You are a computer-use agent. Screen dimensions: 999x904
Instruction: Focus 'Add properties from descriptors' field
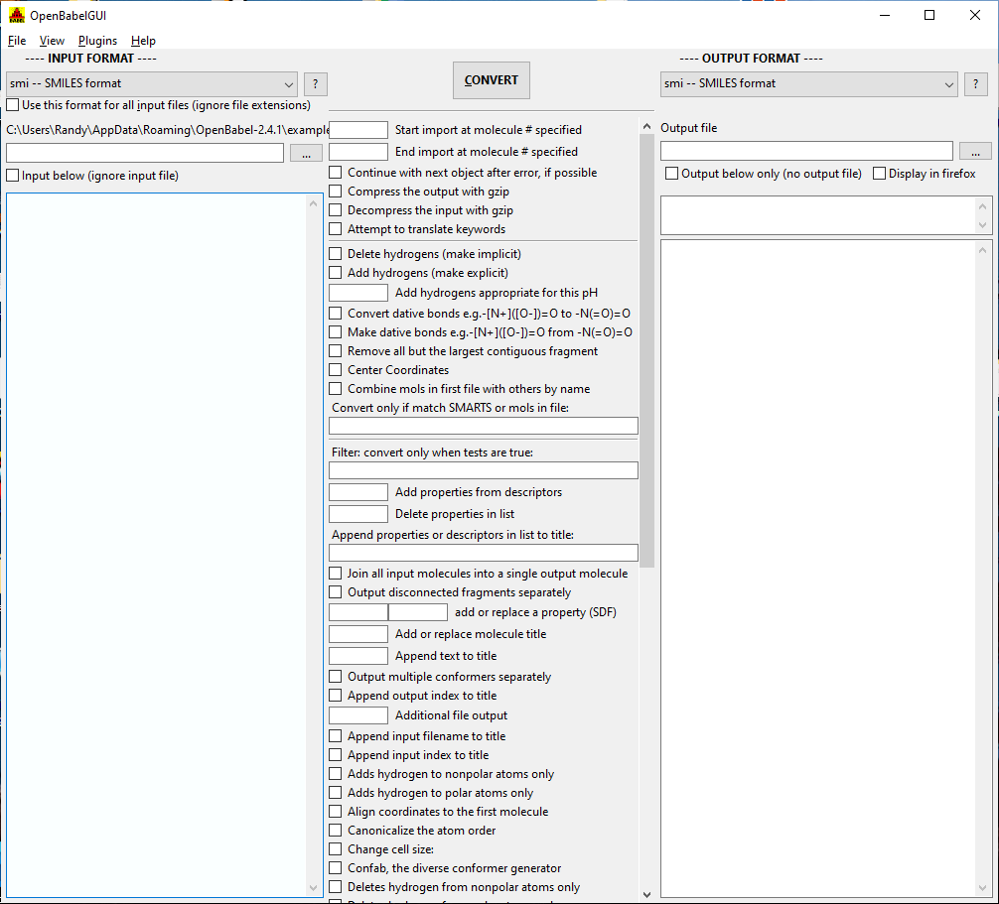[x=358, y=492]
